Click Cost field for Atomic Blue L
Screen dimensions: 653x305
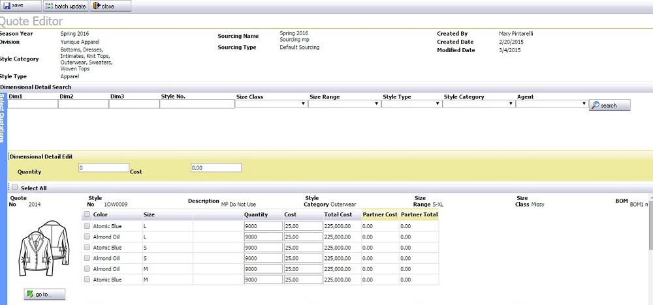(x=303, y=226)
